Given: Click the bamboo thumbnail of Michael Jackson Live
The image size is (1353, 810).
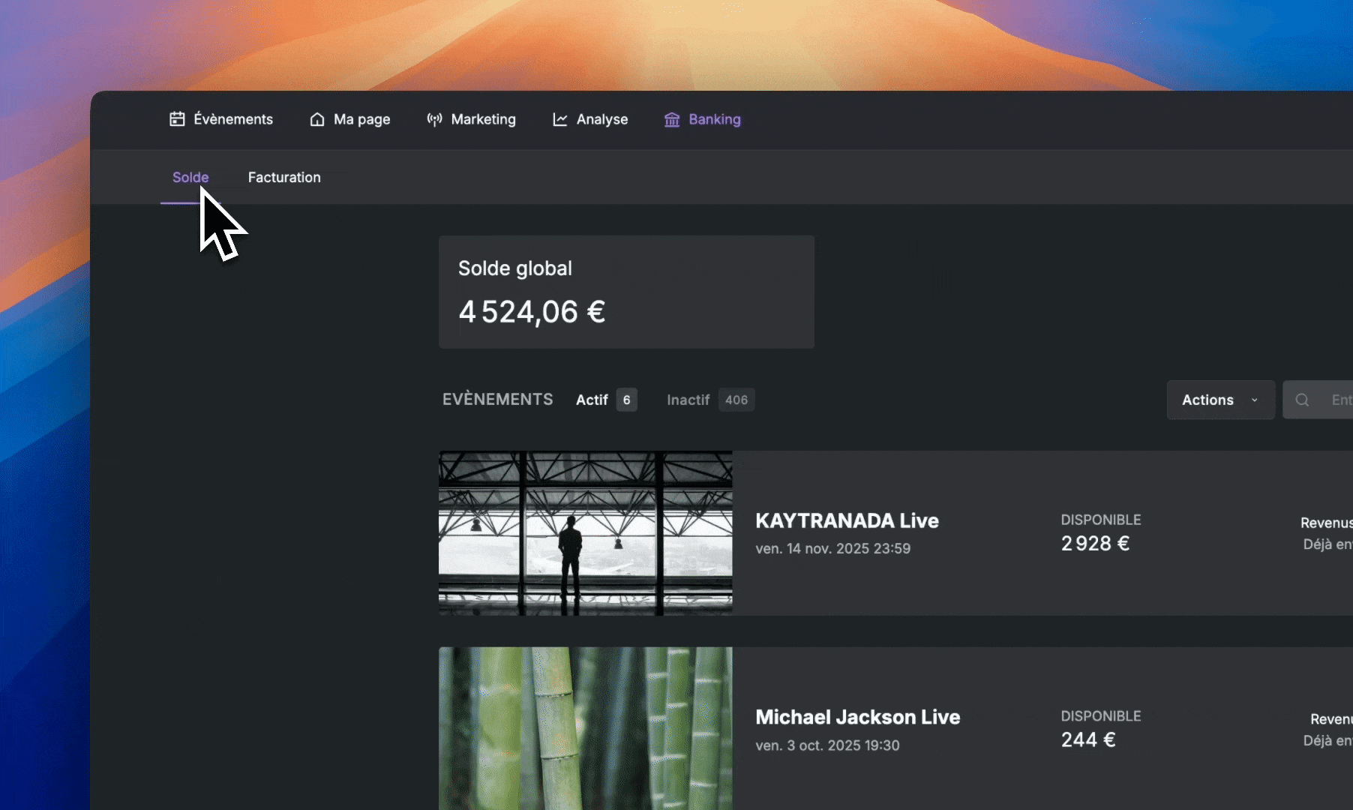Looking at the screenshot, I should coord(586,728).
